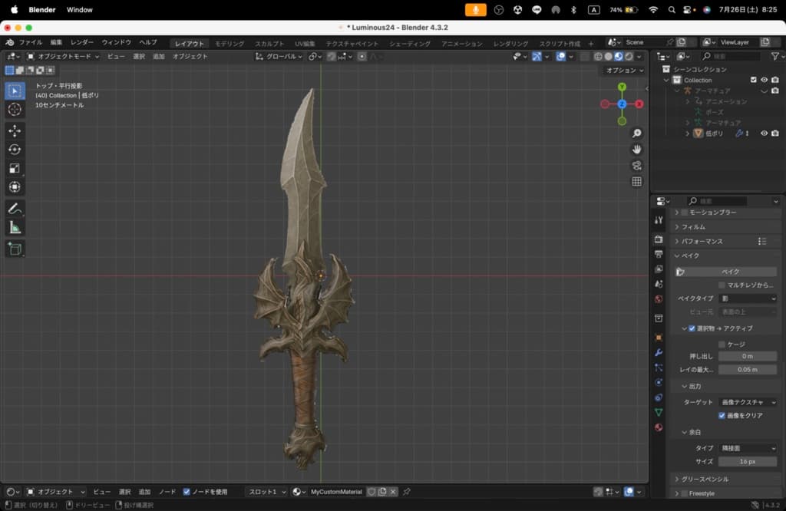This screenshot has height=511, width=786.
Task: Click the Add Cube tool icon
Action: [x=15, y=249]
